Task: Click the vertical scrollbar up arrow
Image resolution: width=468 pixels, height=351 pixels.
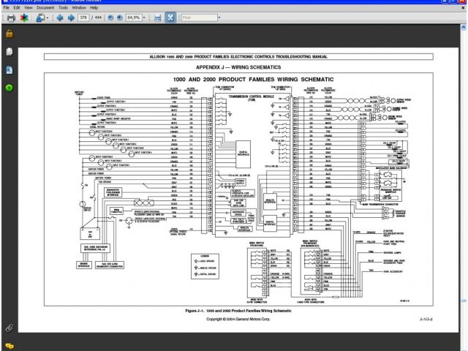Action: (464, 27)
